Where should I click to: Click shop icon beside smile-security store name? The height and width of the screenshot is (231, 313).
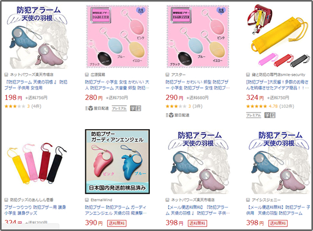point(248,75)
